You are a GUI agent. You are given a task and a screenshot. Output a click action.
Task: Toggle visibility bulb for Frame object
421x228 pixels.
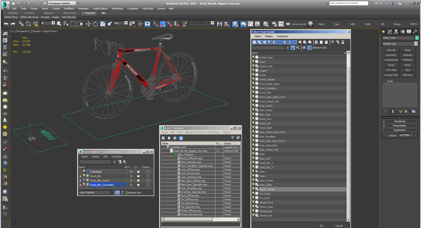tap(253, 75)
